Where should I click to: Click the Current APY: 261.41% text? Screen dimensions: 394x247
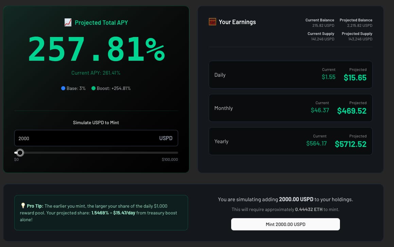(x=96, y=73)
